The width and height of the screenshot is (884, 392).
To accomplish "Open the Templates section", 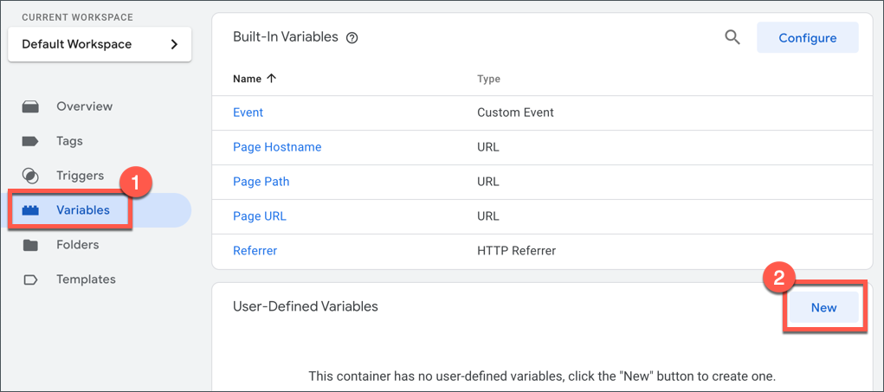I will (86, 280).
